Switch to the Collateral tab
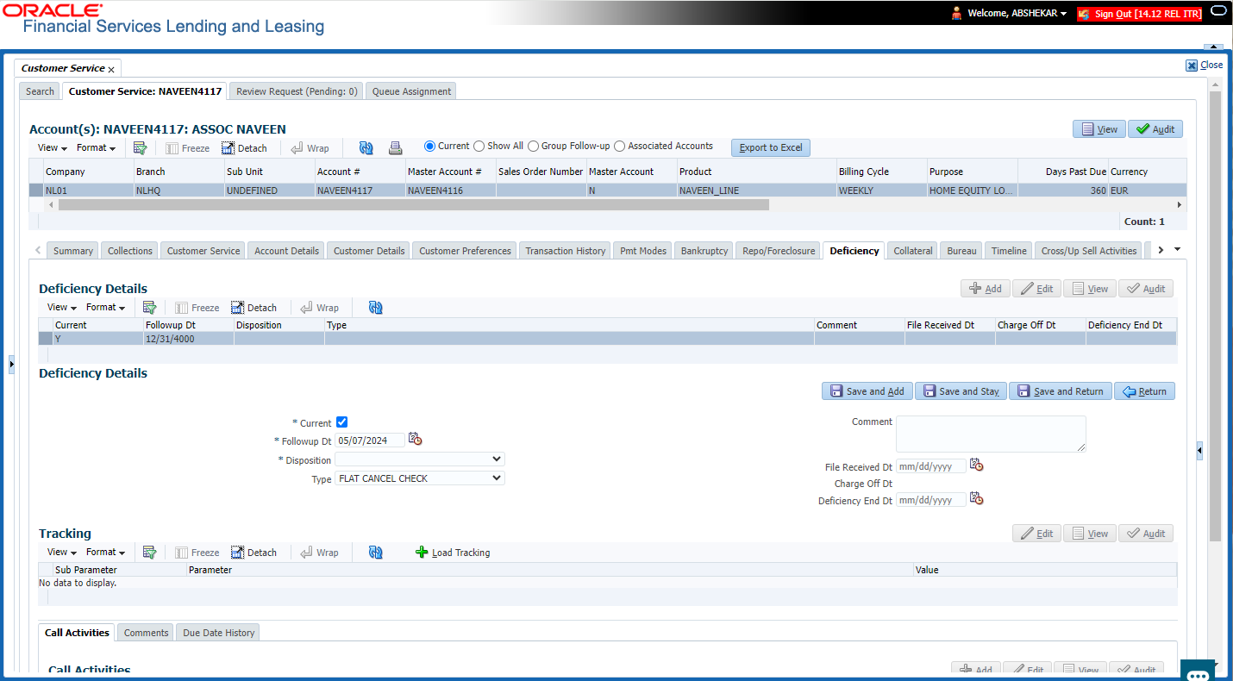The height and width of the screenshot is (681, 1233). click(x=913, y=251)
